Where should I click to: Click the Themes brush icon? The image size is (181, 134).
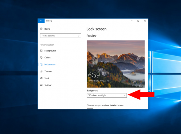41,71
